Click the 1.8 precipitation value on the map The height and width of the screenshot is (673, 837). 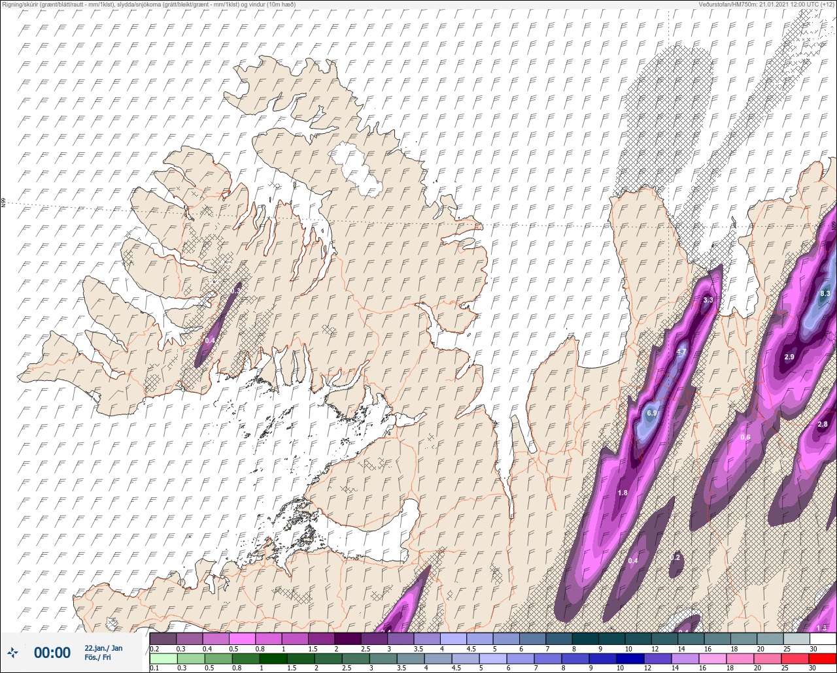point(623,493)
